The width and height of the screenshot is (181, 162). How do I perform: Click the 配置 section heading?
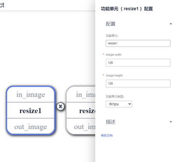click(110, 24)
